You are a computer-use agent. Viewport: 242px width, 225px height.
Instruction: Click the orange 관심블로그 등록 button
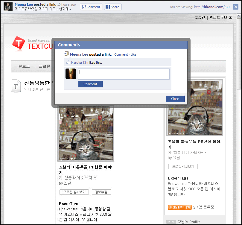(180, 207)
